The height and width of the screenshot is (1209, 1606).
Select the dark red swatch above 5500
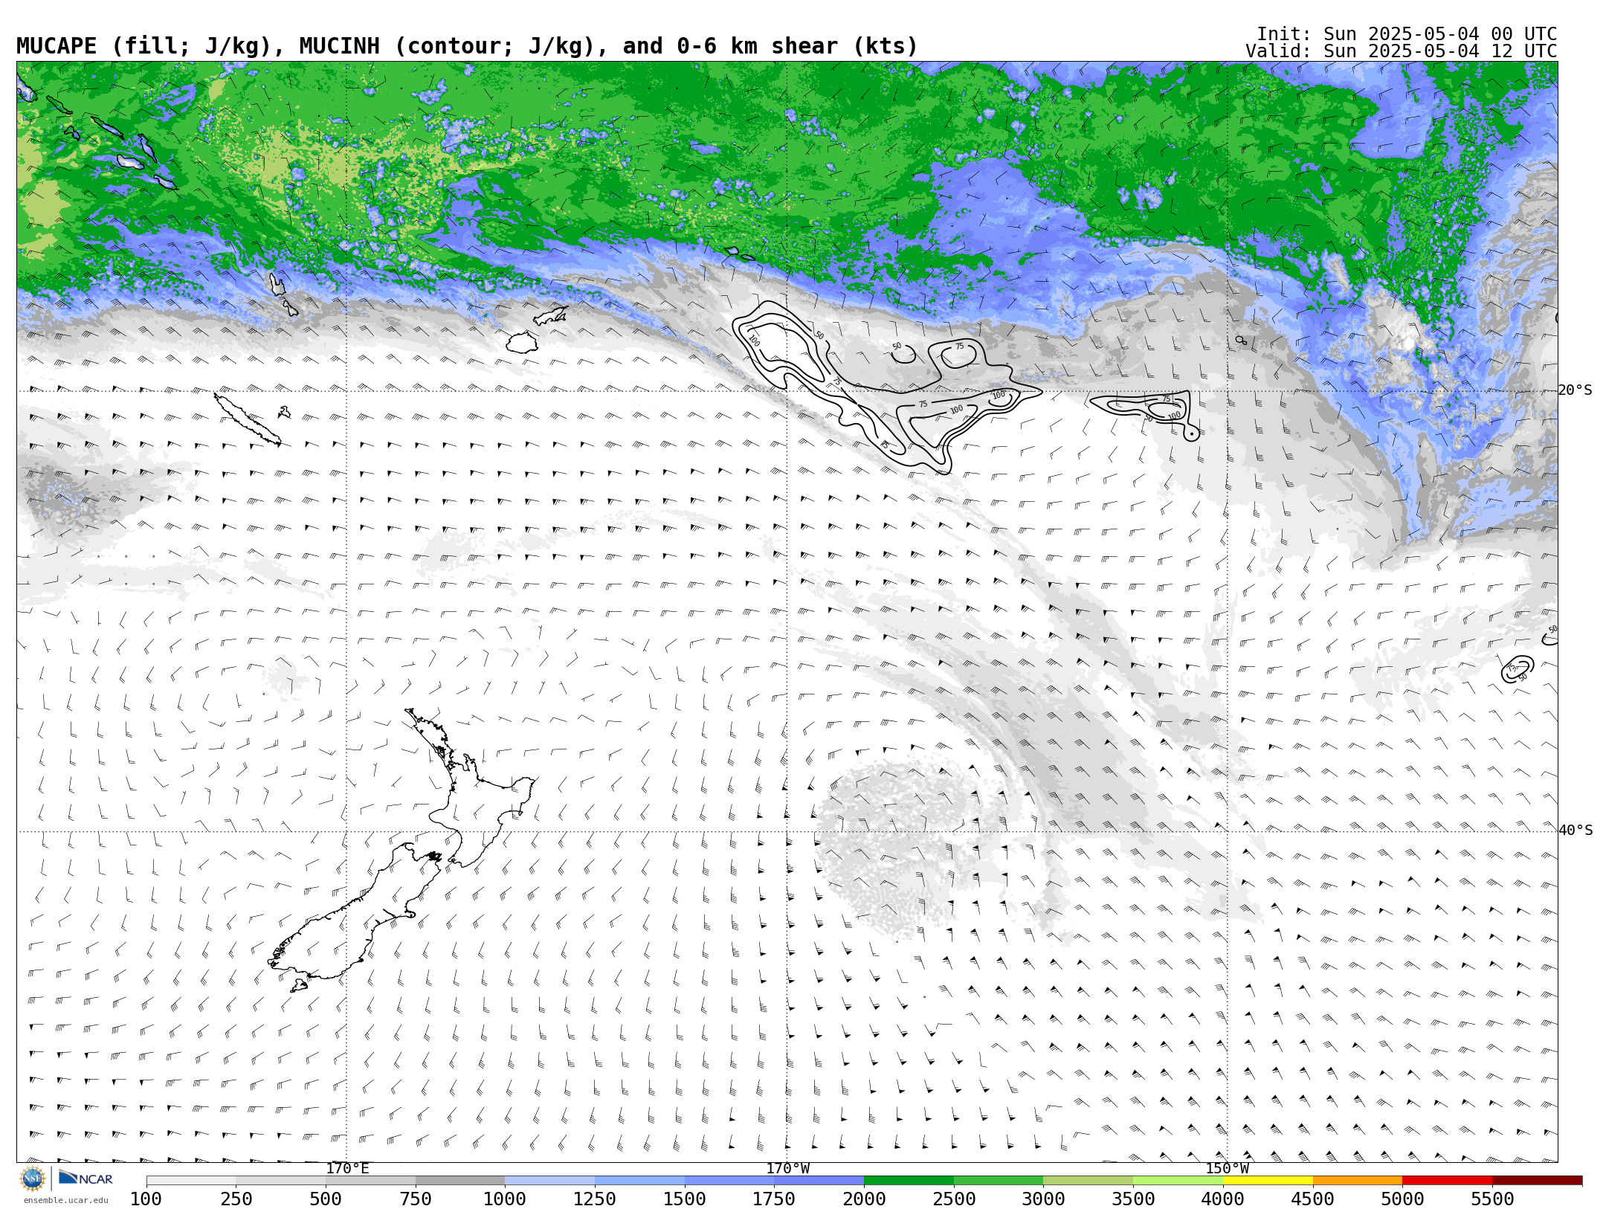1537,1181
